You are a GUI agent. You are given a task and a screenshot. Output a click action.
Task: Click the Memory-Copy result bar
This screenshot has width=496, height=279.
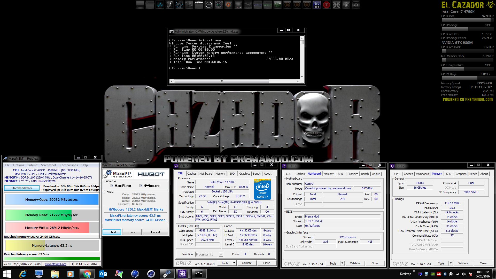pyautogui.click(x=52, y=199)
